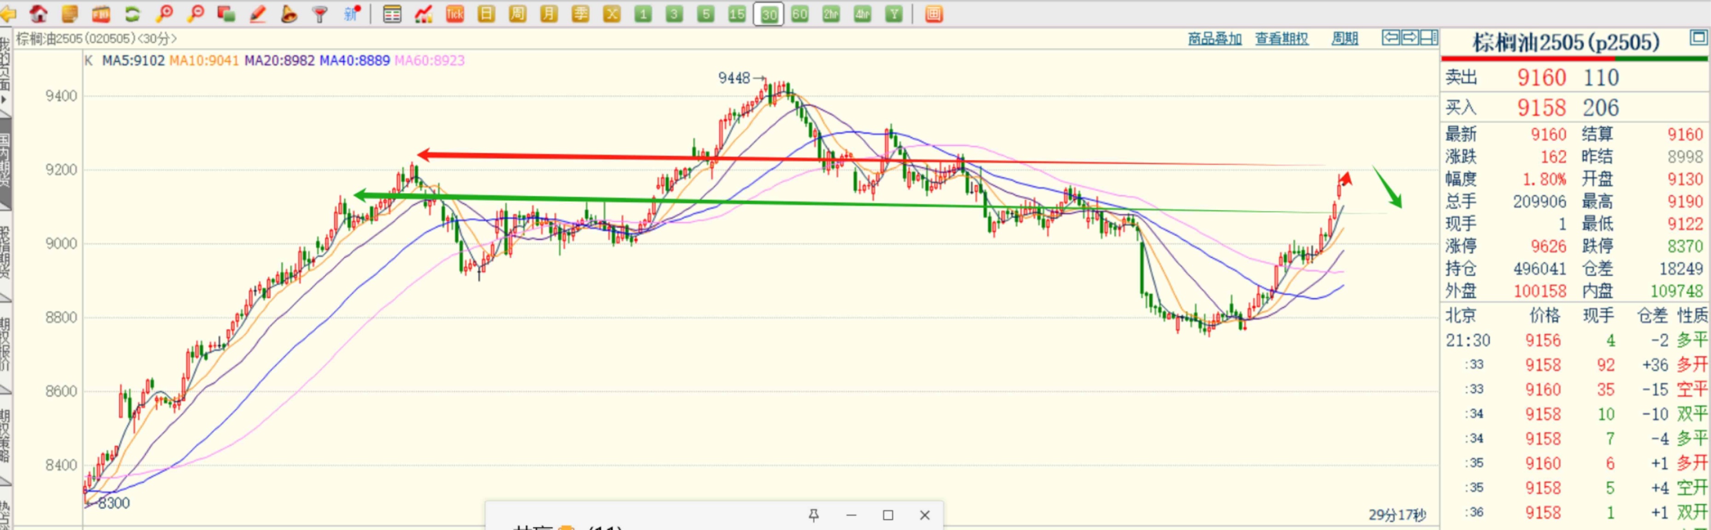Click the zoom in magnifier icon
The height and width of the screenshot is (530, 1711).
coord(164,13)
